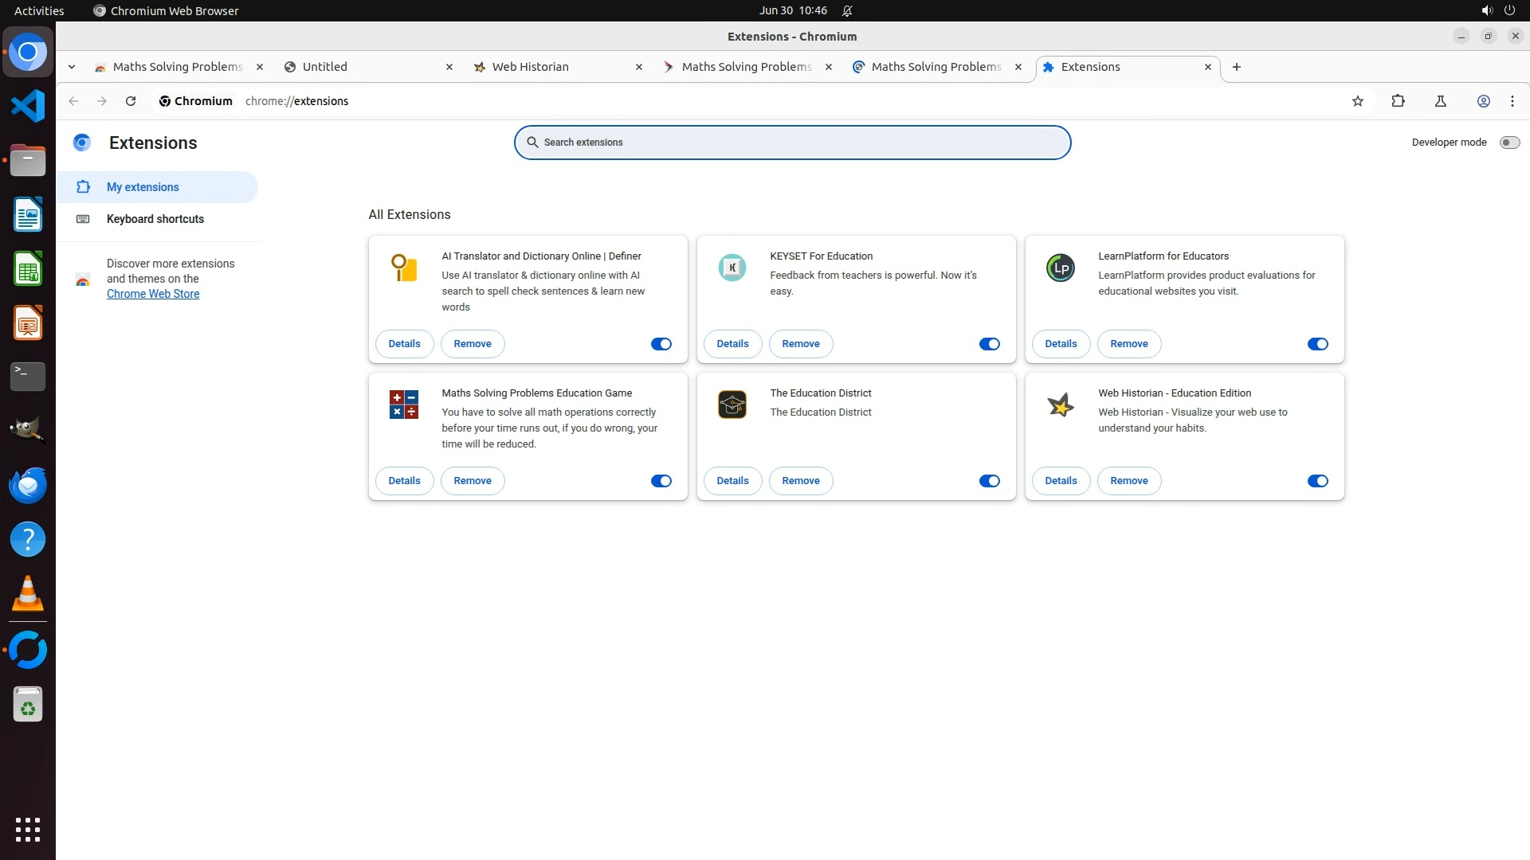1530x860 pixels.
Task: Switch to the Web Historian tab
Action: pos(554,67)
